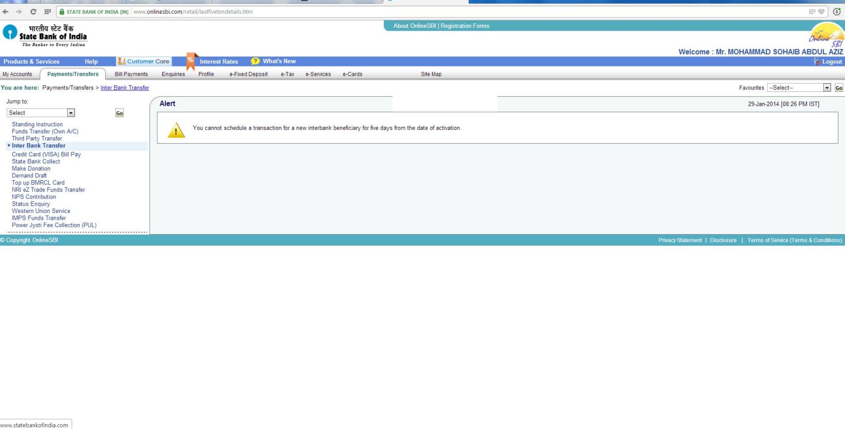Click the OnlineSBI logo at top right
The width and height of the screenshot is (845, 429).
pyautogui.click(x=826, y=34)
